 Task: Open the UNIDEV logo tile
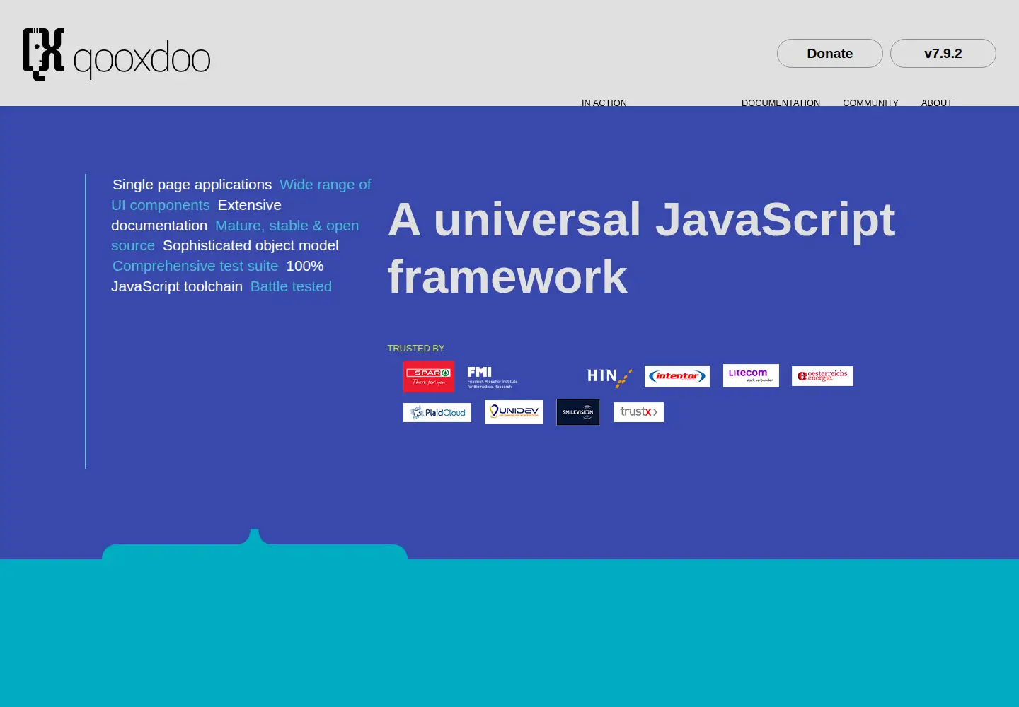pos(514,412)
